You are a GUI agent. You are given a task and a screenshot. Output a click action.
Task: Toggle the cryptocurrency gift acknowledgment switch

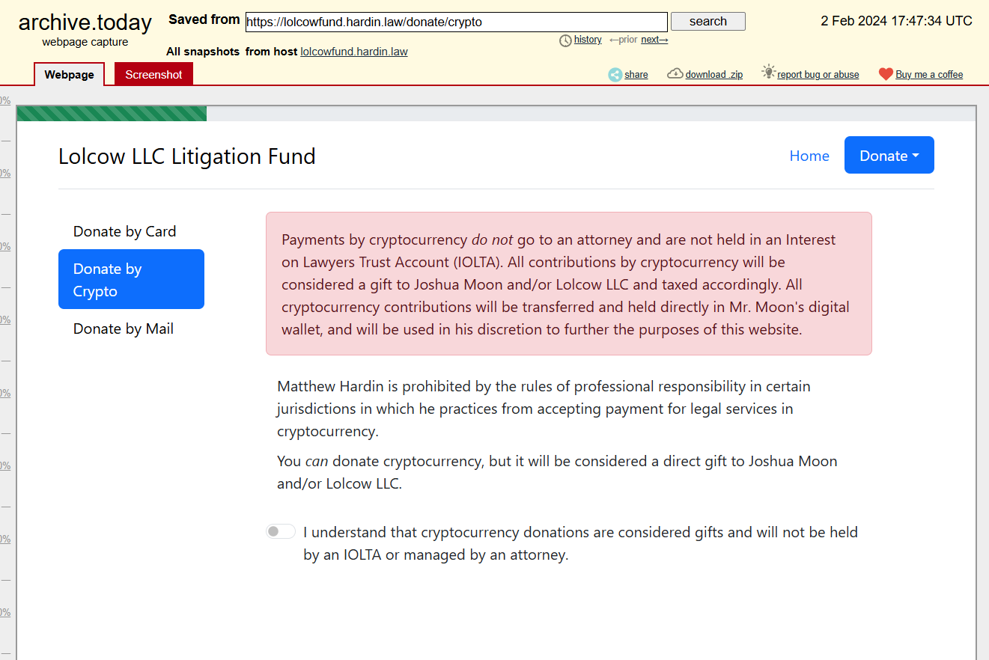pyautogui.click(x=281, y=531)
